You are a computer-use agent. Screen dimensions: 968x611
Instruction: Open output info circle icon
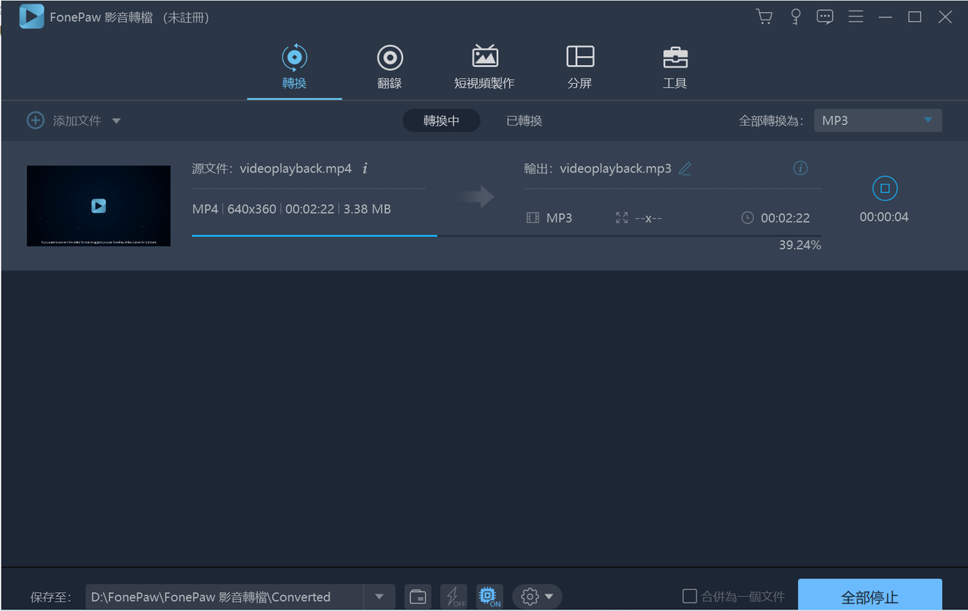click(x=800, y=168)
